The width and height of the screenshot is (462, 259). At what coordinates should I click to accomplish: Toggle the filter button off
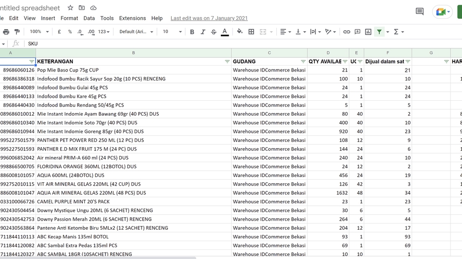pyautogui.click(x=379, y=32)
